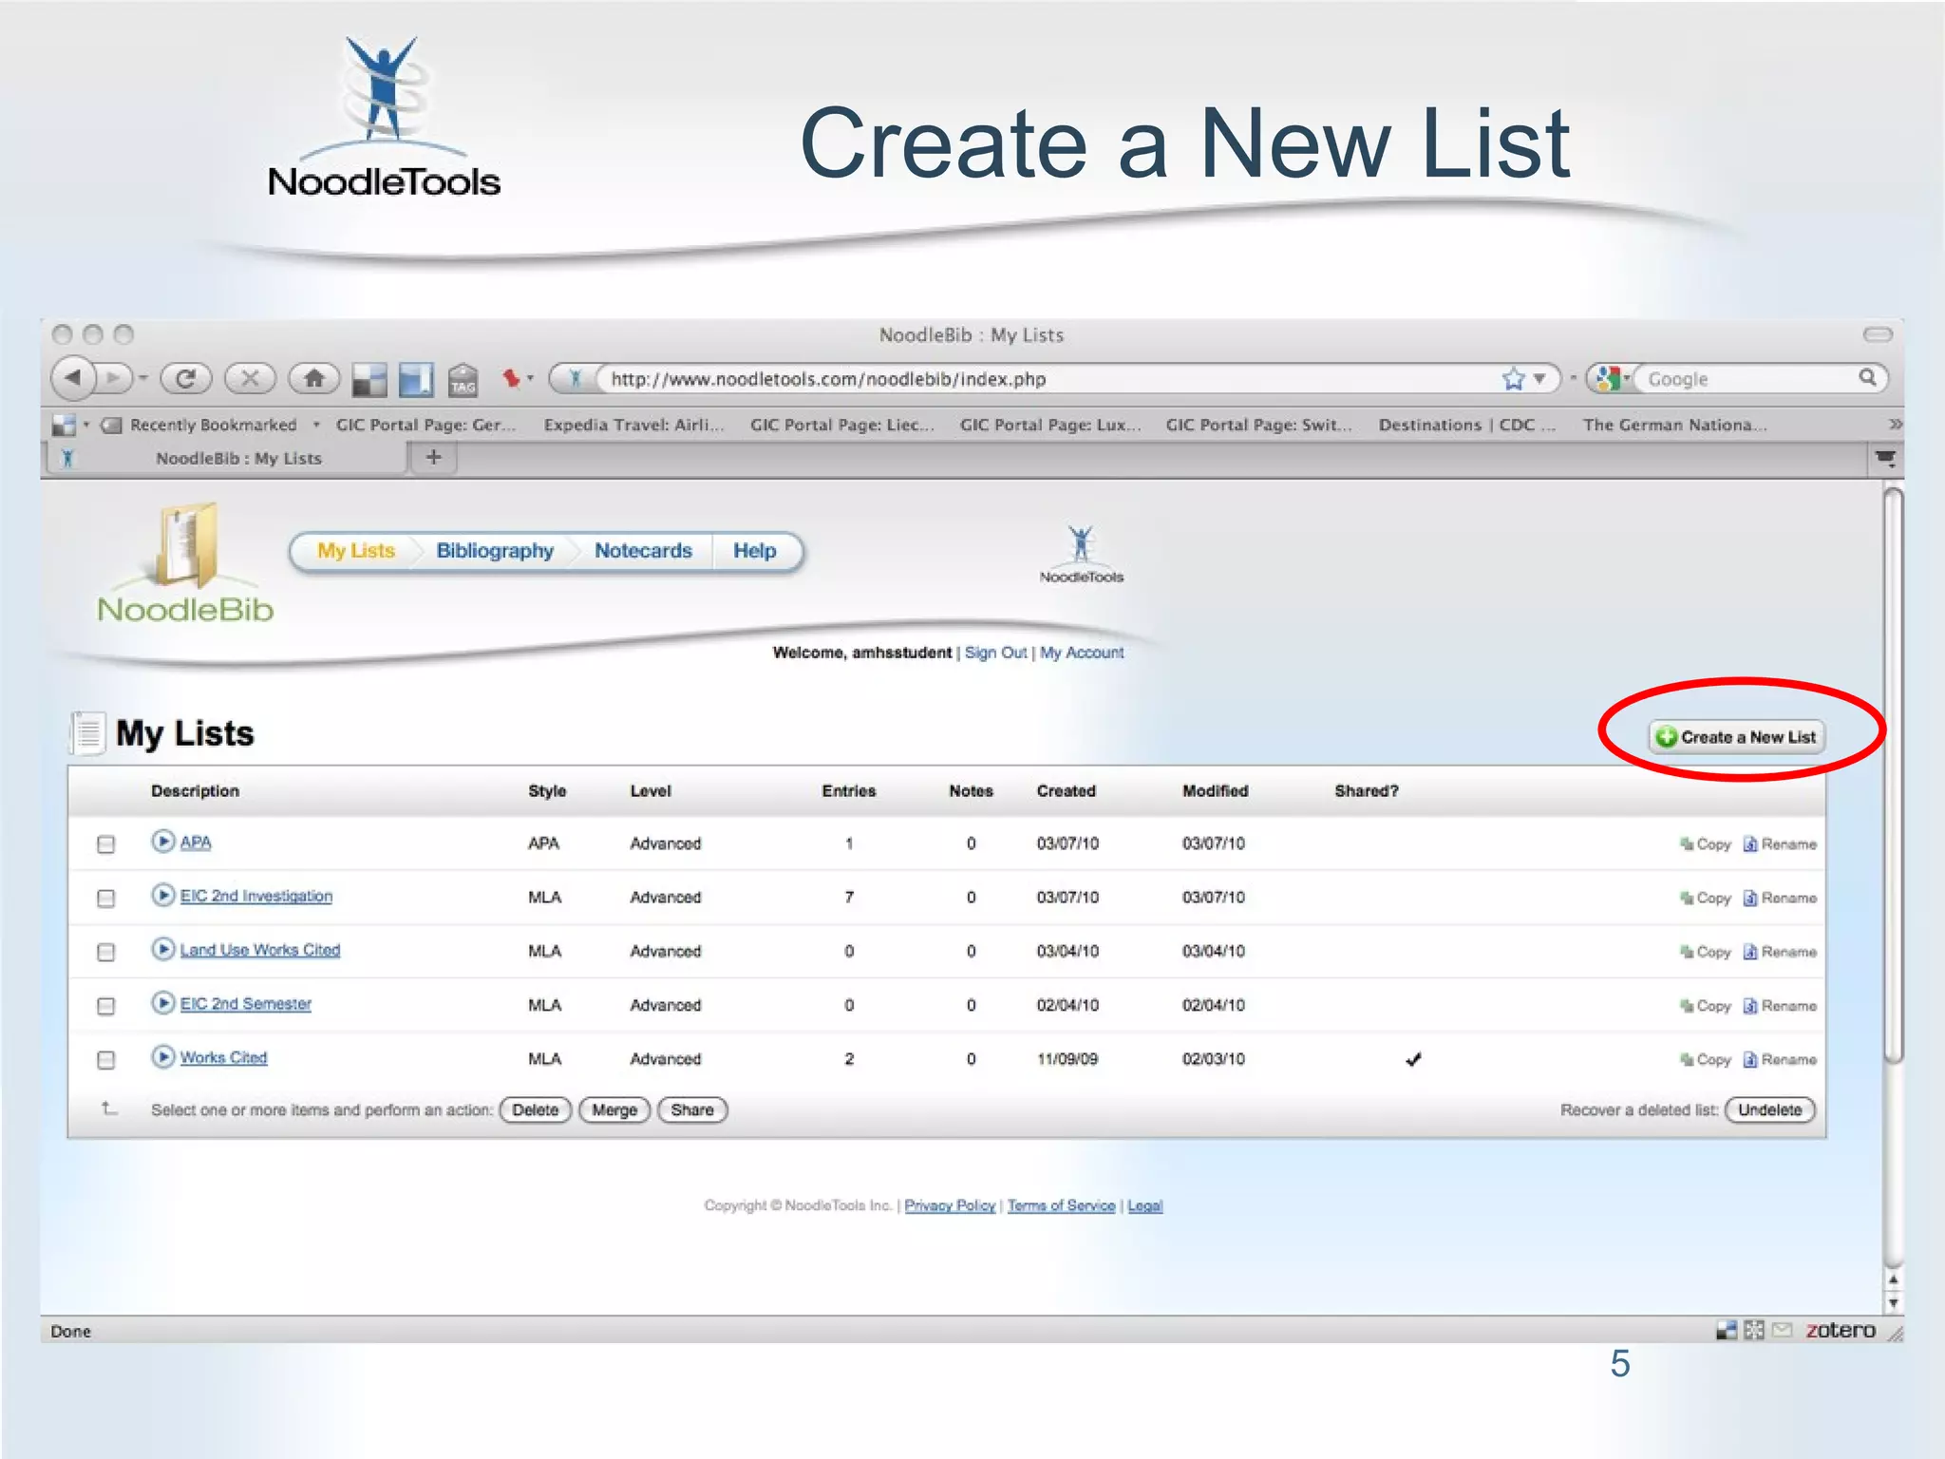Click the scrollbar down arrow
1945x1459 pixels.
tap(1893, 1304)
